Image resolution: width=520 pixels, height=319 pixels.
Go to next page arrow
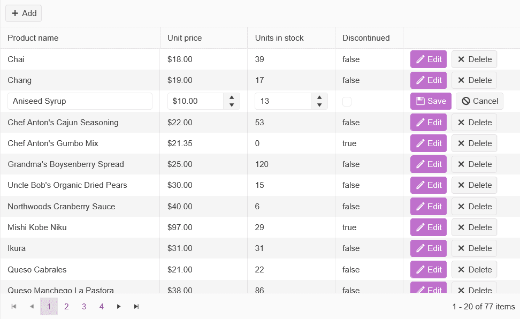[119, 306]
